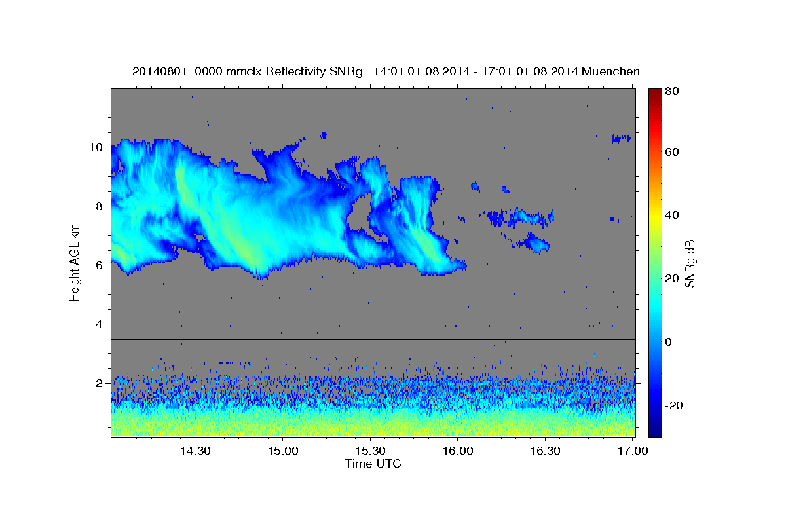Click the dark blue bottom of the colorbar
This screenshot has height=524, width=786.
pos(654,431)
